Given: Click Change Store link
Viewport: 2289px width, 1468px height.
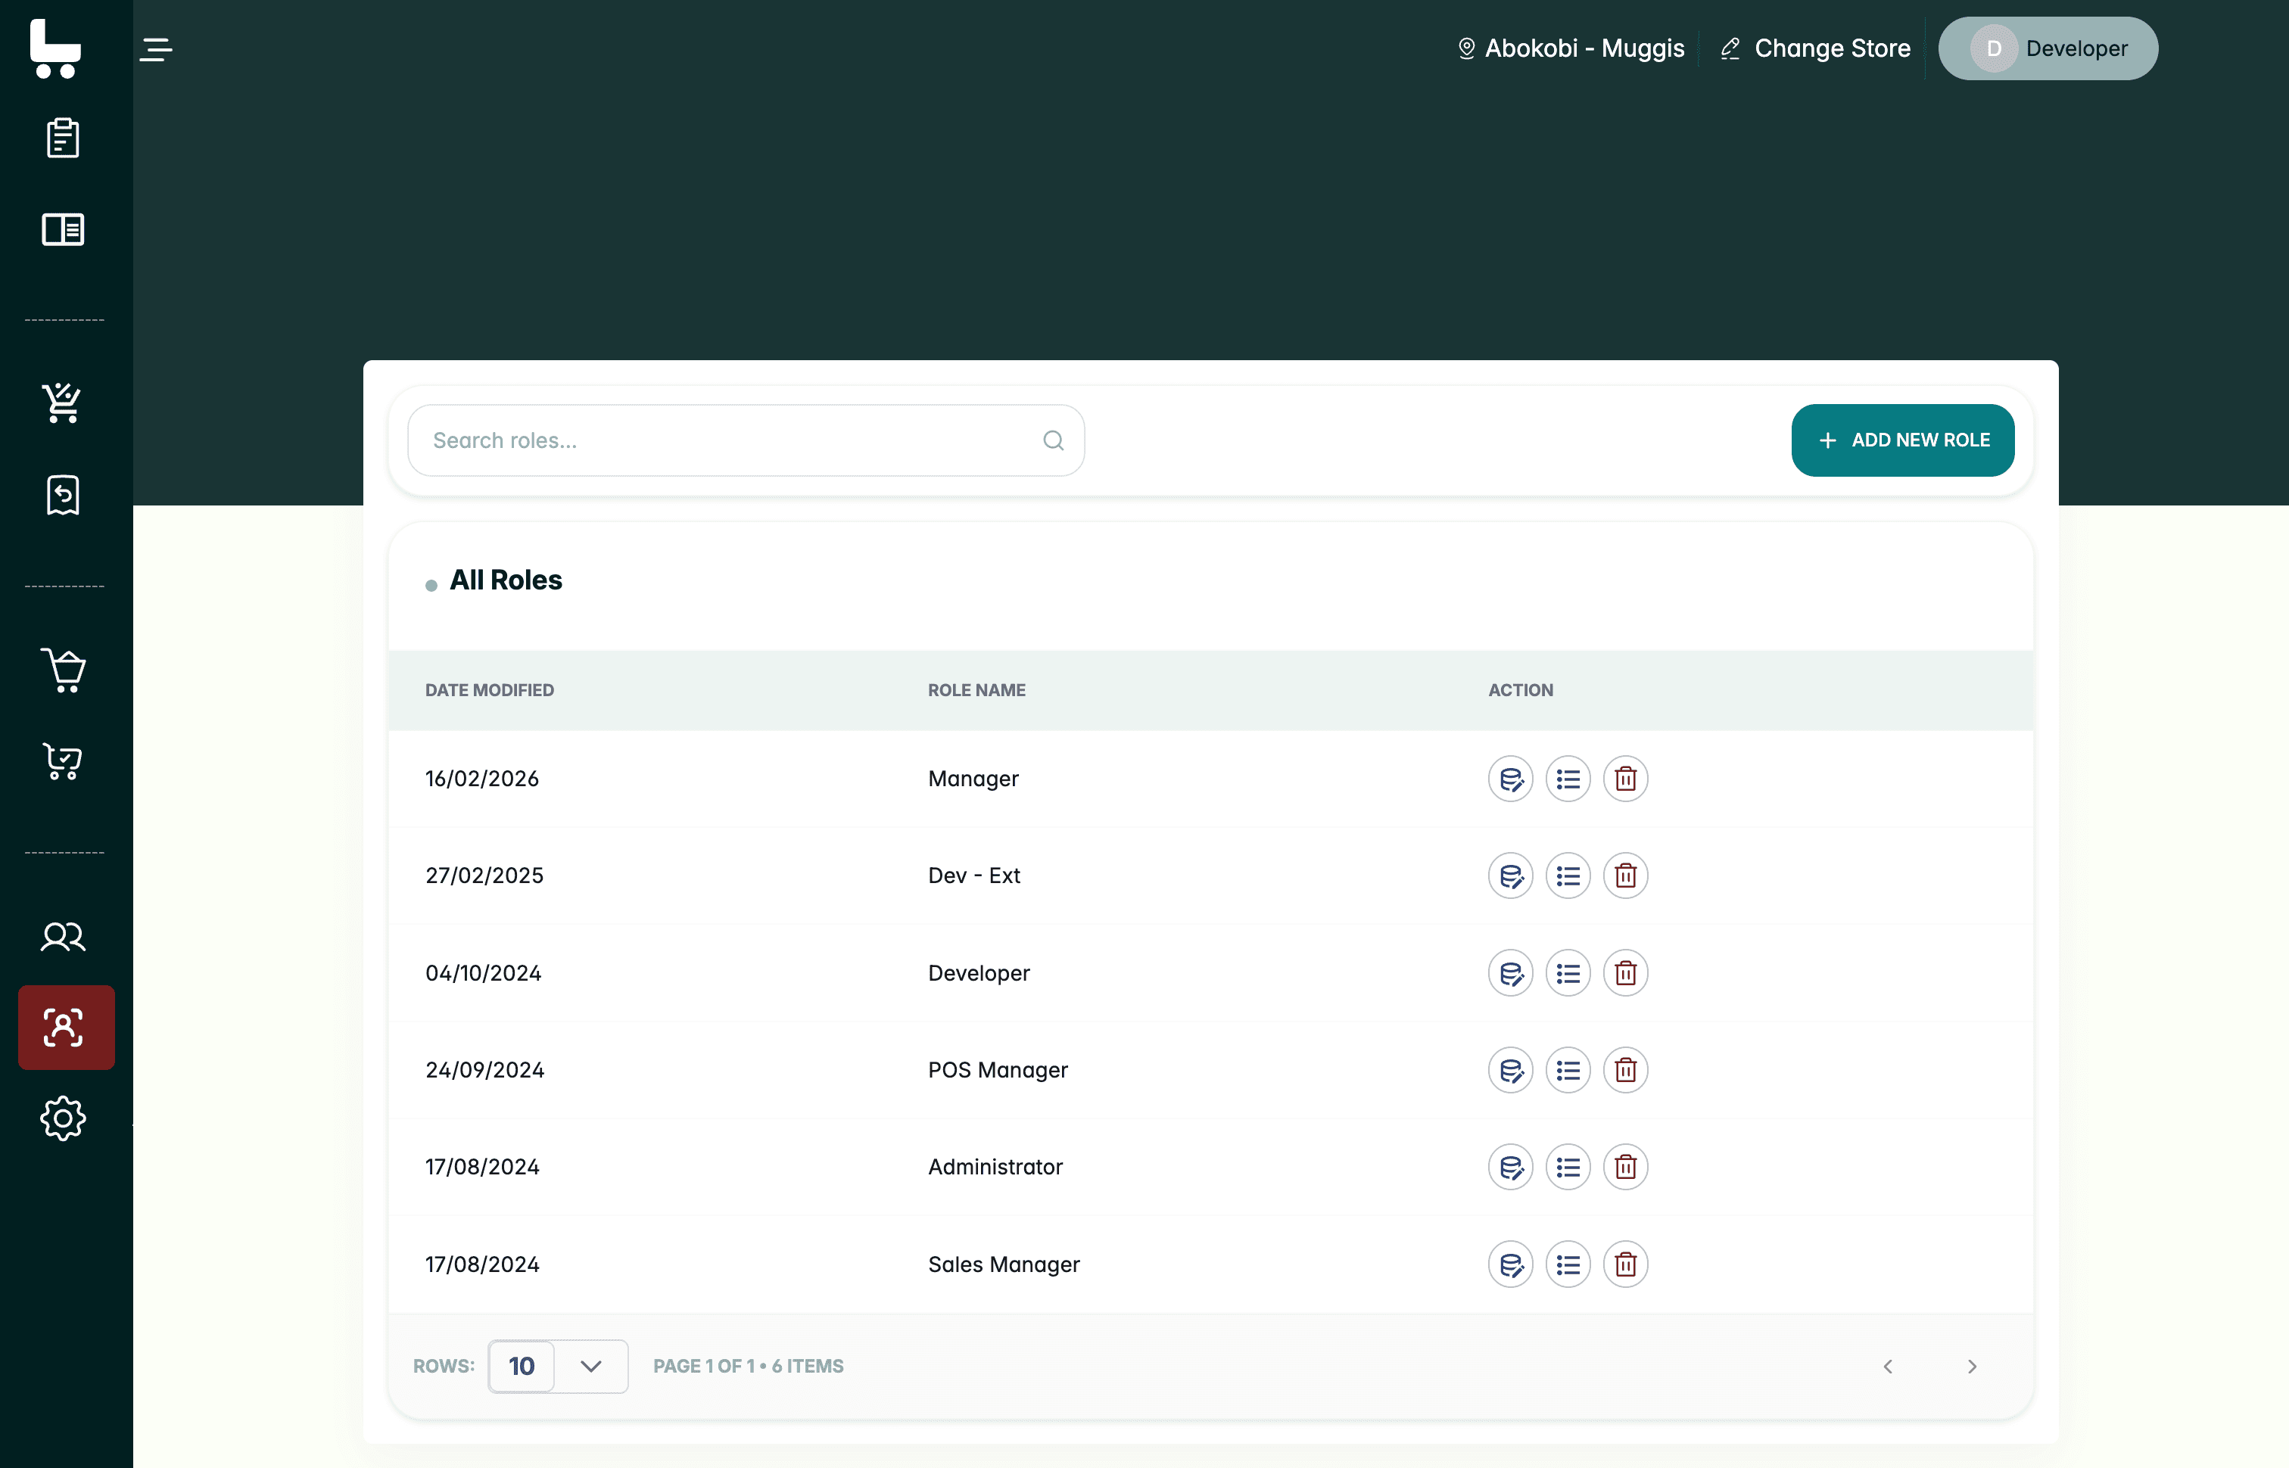Looking at the screenshot, I should pyautogui.click(x=1815, y=48).
